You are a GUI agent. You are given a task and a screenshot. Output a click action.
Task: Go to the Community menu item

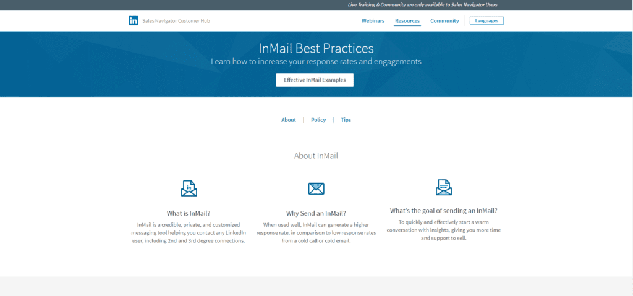(444, 21)
